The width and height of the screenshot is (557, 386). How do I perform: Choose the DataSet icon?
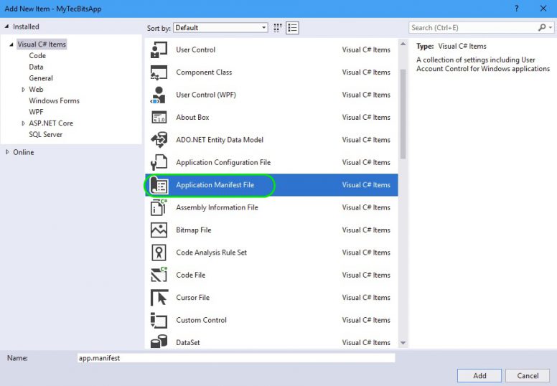159,342
